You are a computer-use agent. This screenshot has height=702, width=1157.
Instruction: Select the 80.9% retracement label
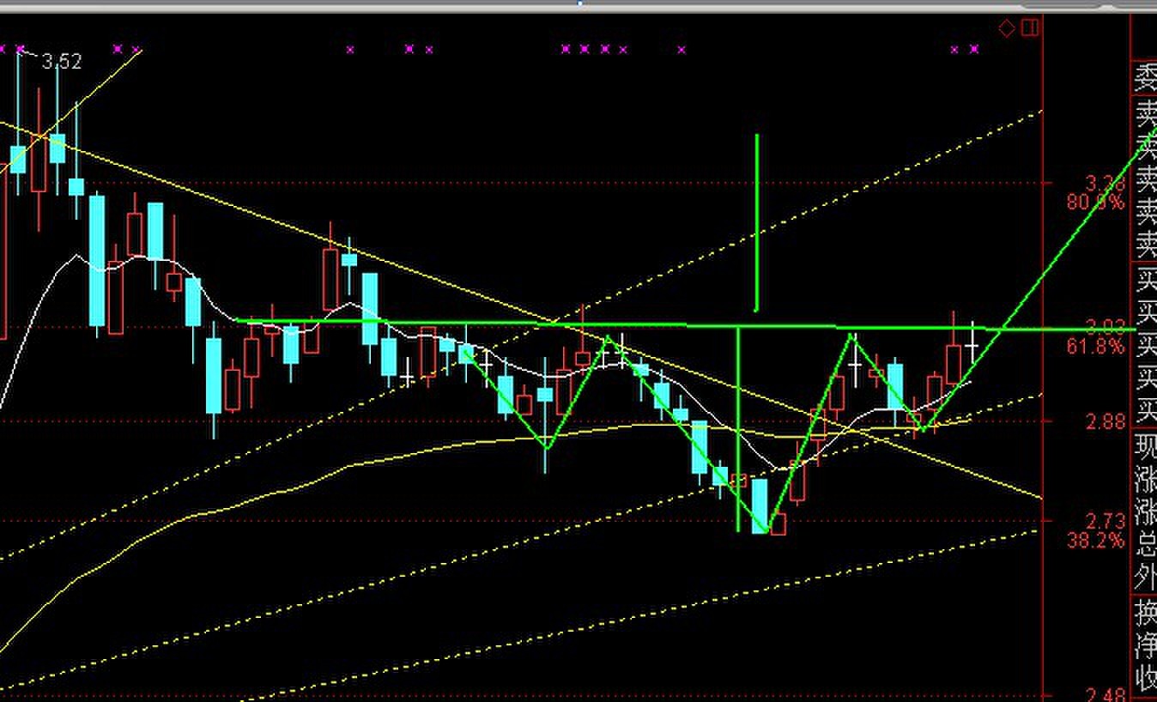[1096, 203]
